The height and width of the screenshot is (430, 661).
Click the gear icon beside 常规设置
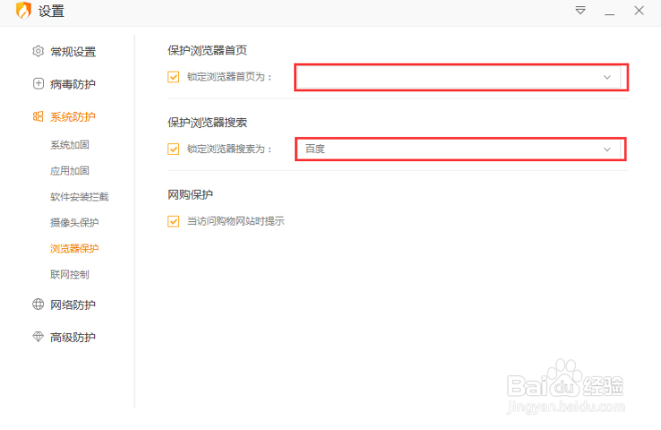38,52
